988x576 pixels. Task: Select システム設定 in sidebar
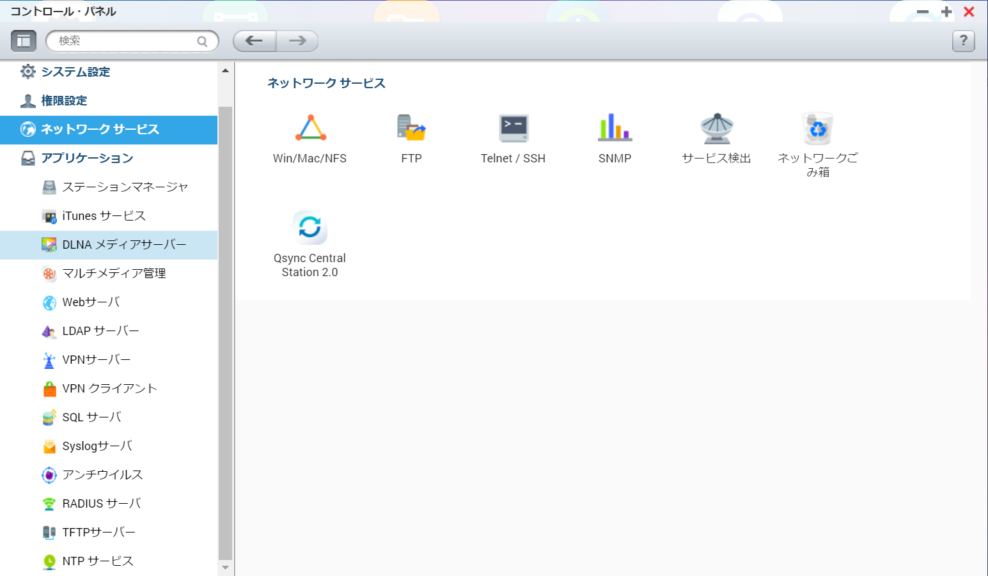109,72
